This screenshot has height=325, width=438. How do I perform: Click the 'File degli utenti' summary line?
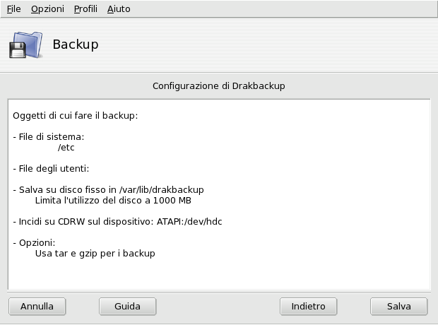point(53,168)
